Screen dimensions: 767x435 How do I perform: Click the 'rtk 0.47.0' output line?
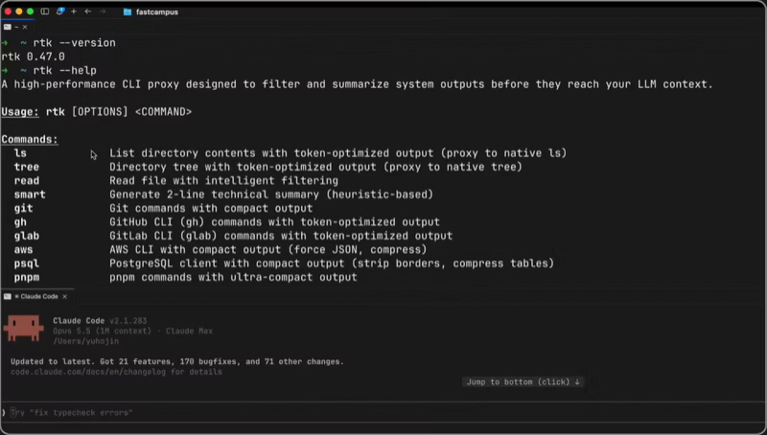(33, 57)
